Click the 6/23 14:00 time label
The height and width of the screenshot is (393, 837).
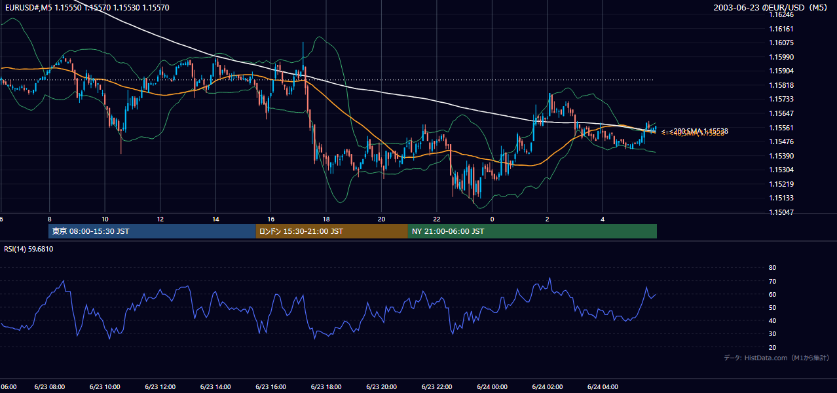(x=215, y=387)
